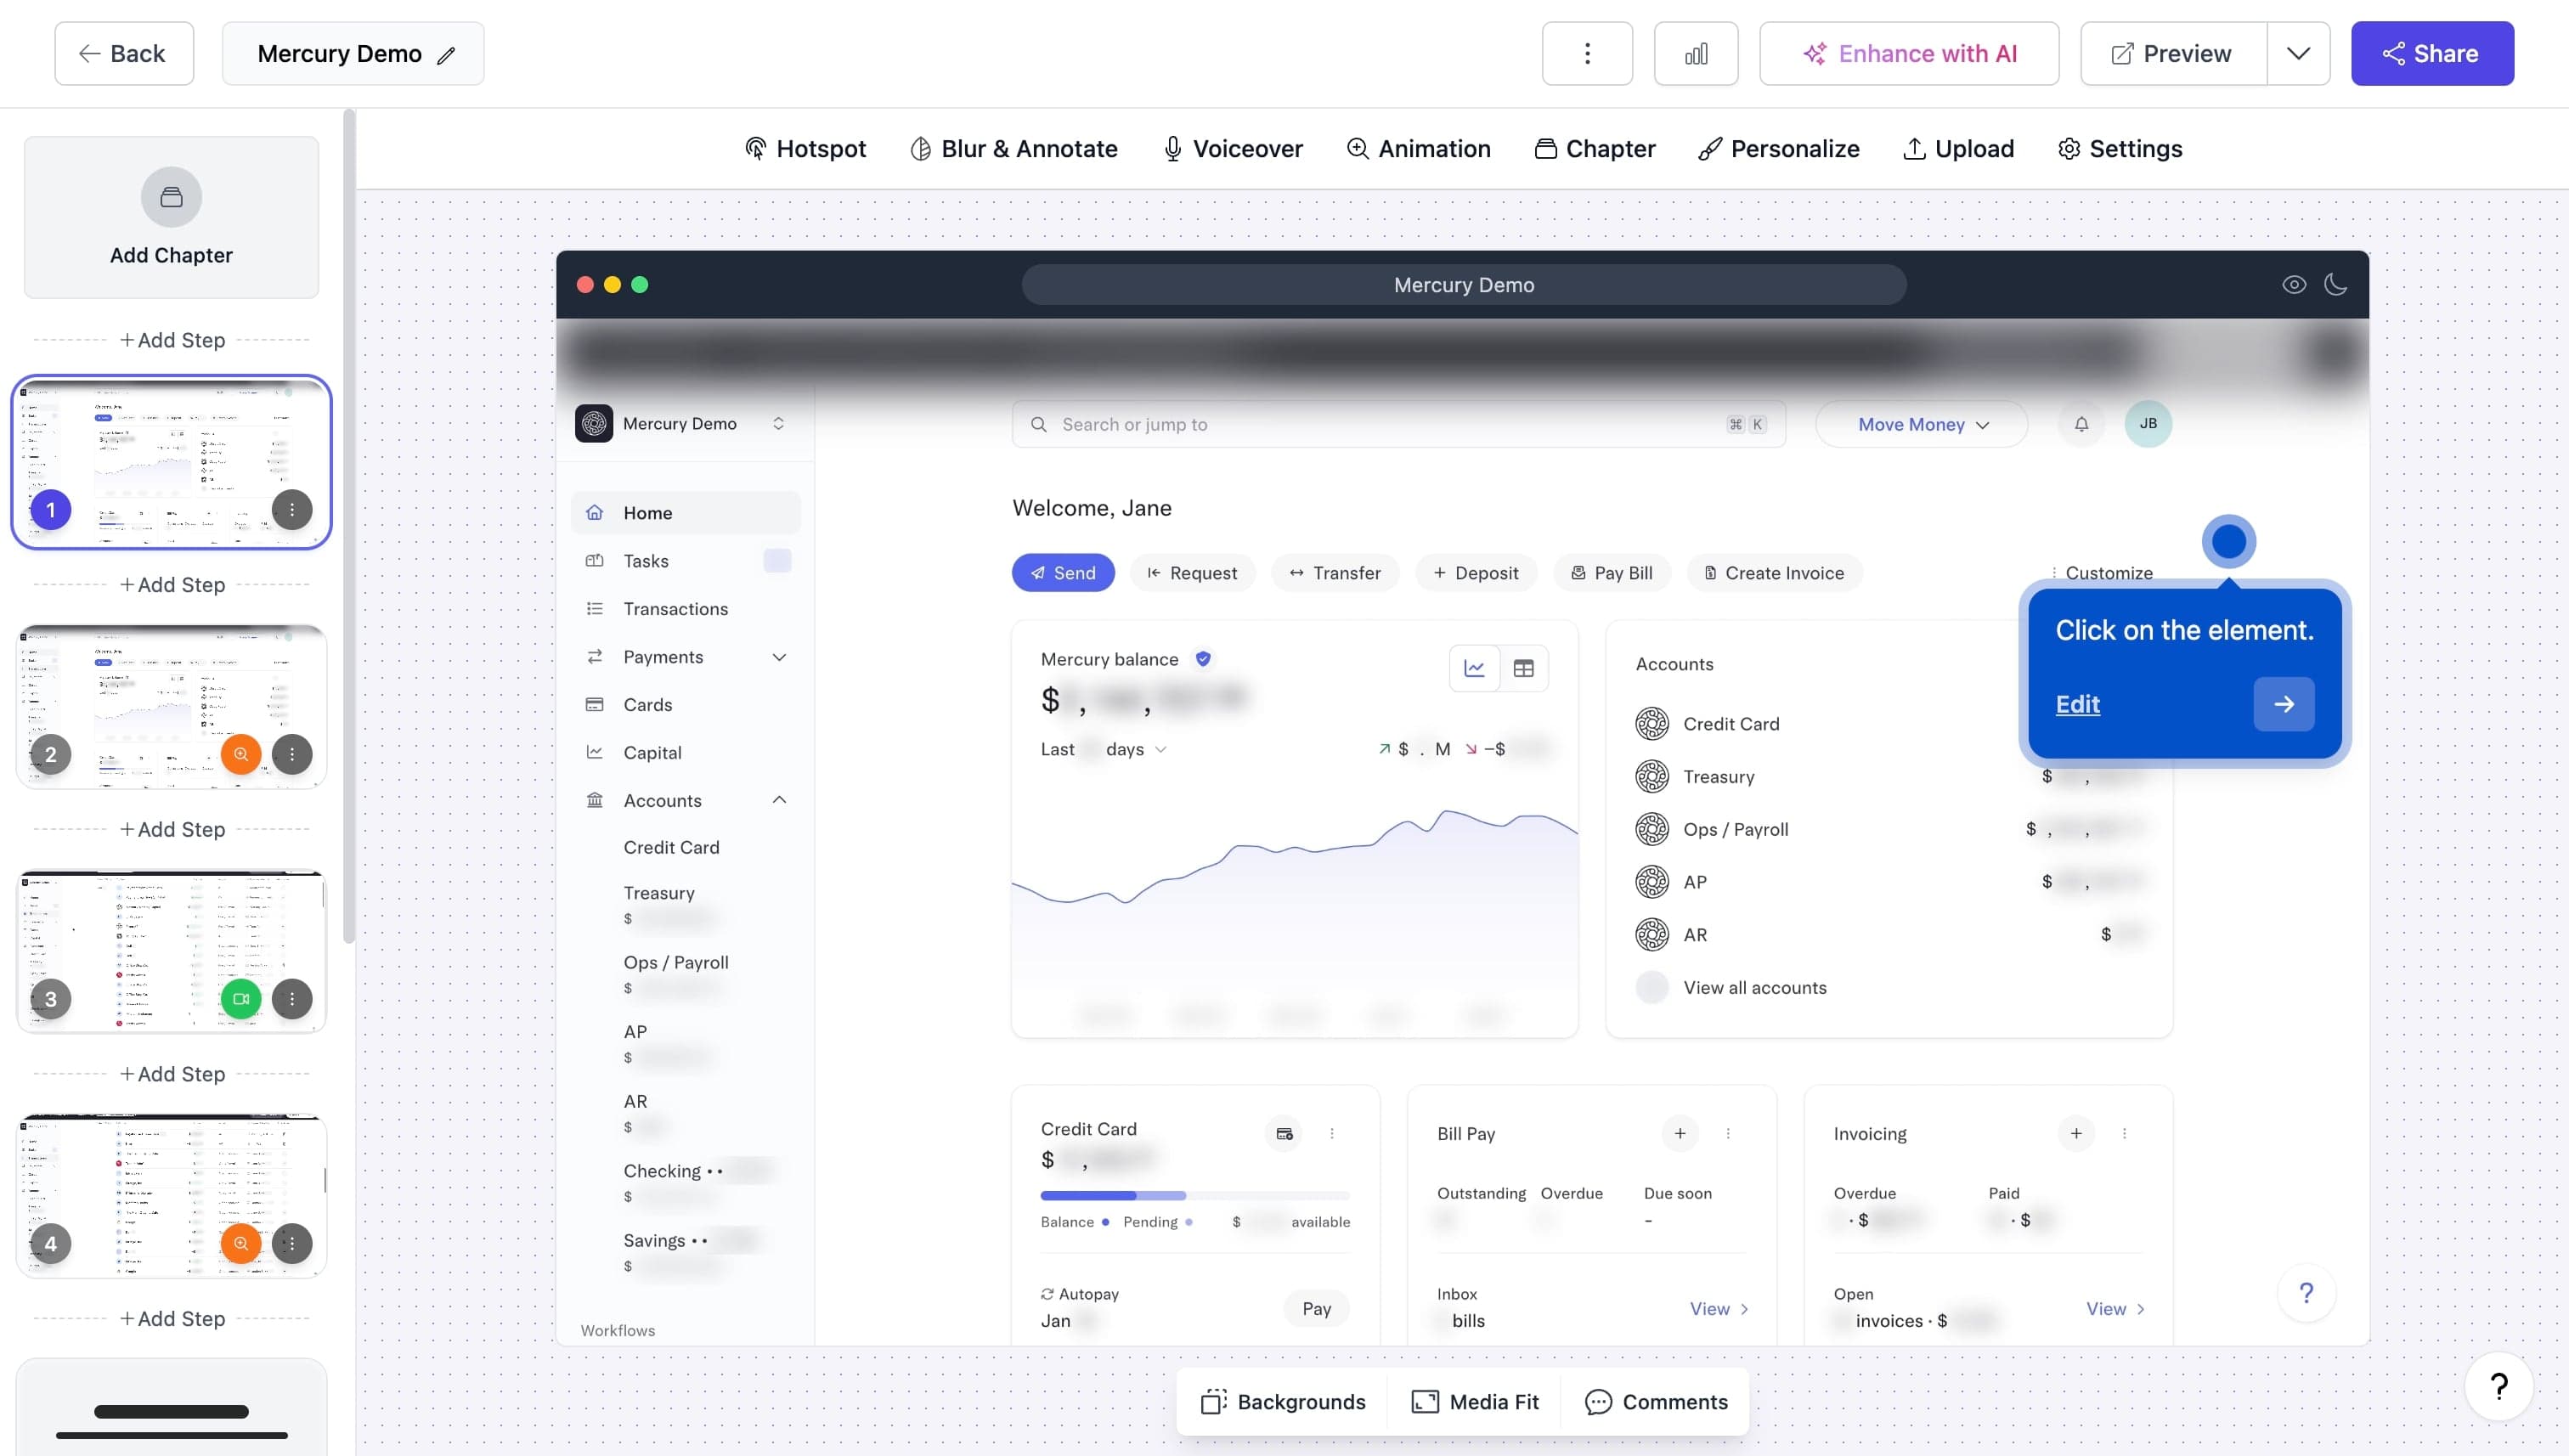
Task: Click the Preview button
Action: point(2173,54)
